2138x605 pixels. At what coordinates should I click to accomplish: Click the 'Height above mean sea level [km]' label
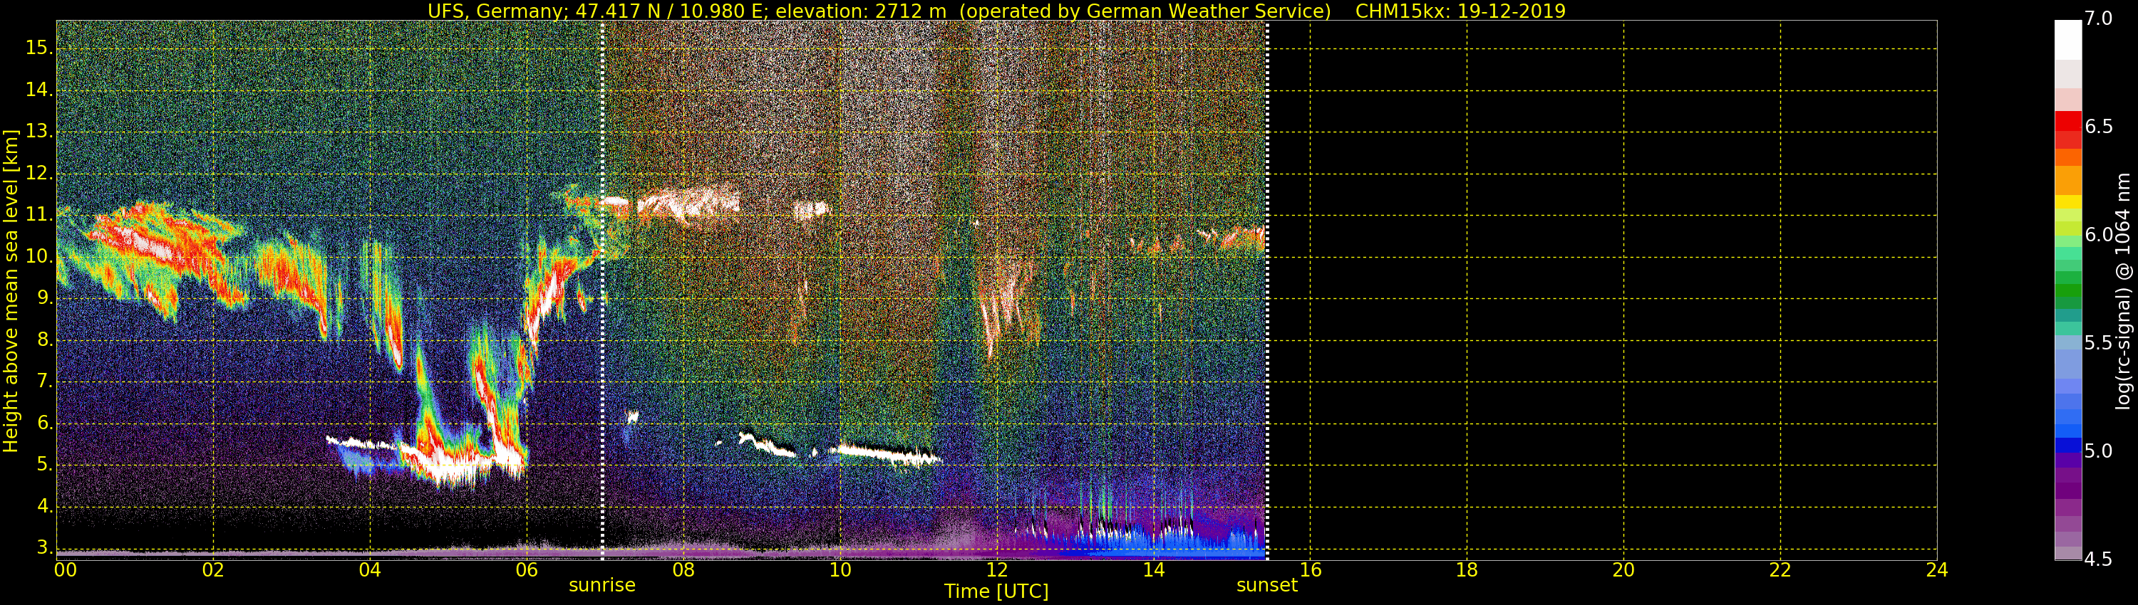11,291
